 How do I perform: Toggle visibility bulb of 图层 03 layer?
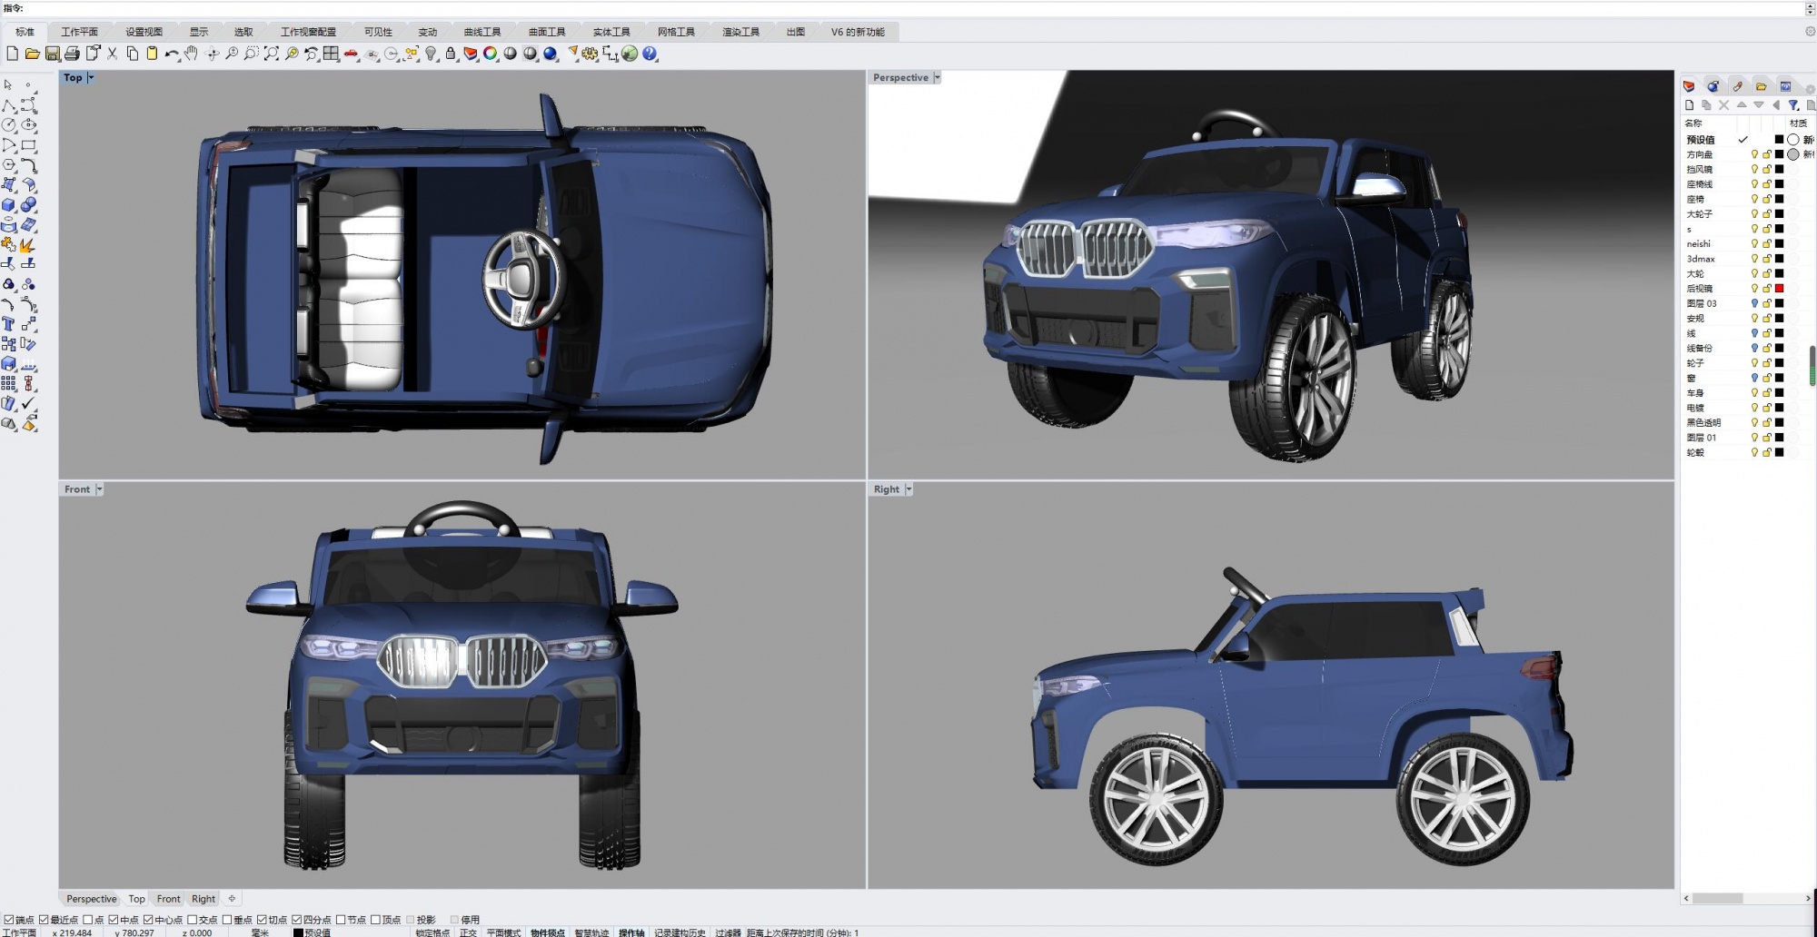coord(1754,303)
